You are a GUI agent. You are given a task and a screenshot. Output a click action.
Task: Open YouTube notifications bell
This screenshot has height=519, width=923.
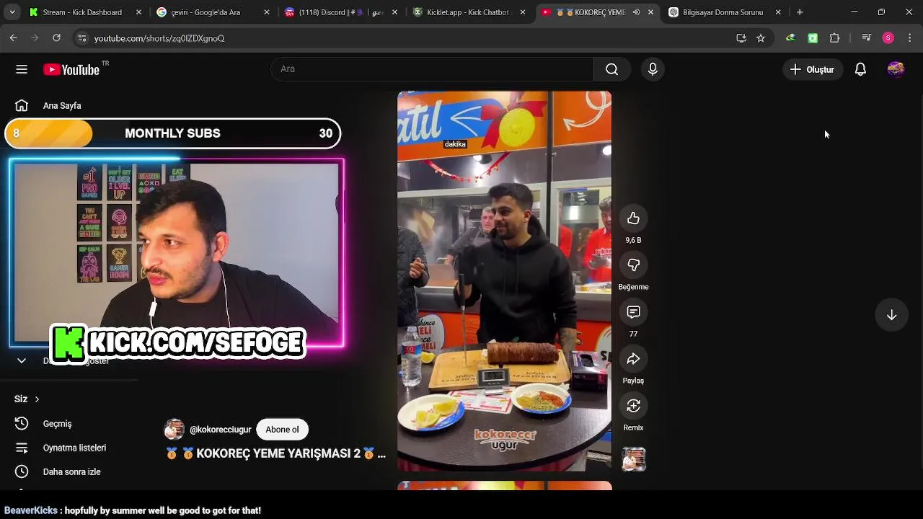pyautogui.click(x=860, y=69)
